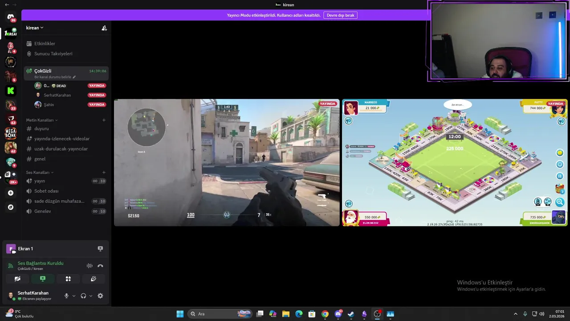Open Microsoft Store from the taskbar
570x321 pixels.
[312, 314]
